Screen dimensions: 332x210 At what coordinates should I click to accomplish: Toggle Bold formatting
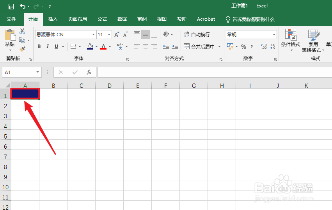[39, 46]
